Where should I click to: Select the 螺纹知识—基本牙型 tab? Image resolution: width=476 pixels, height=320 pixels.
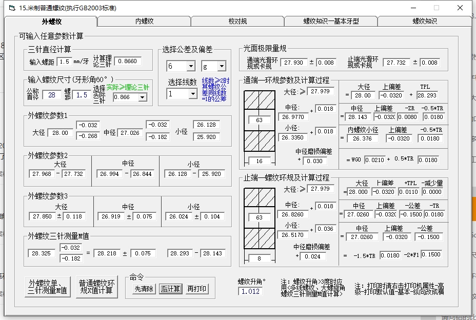tap(331, 21)
